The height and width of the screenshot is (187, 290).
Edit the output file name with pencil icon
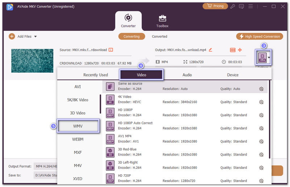point(210,50)
